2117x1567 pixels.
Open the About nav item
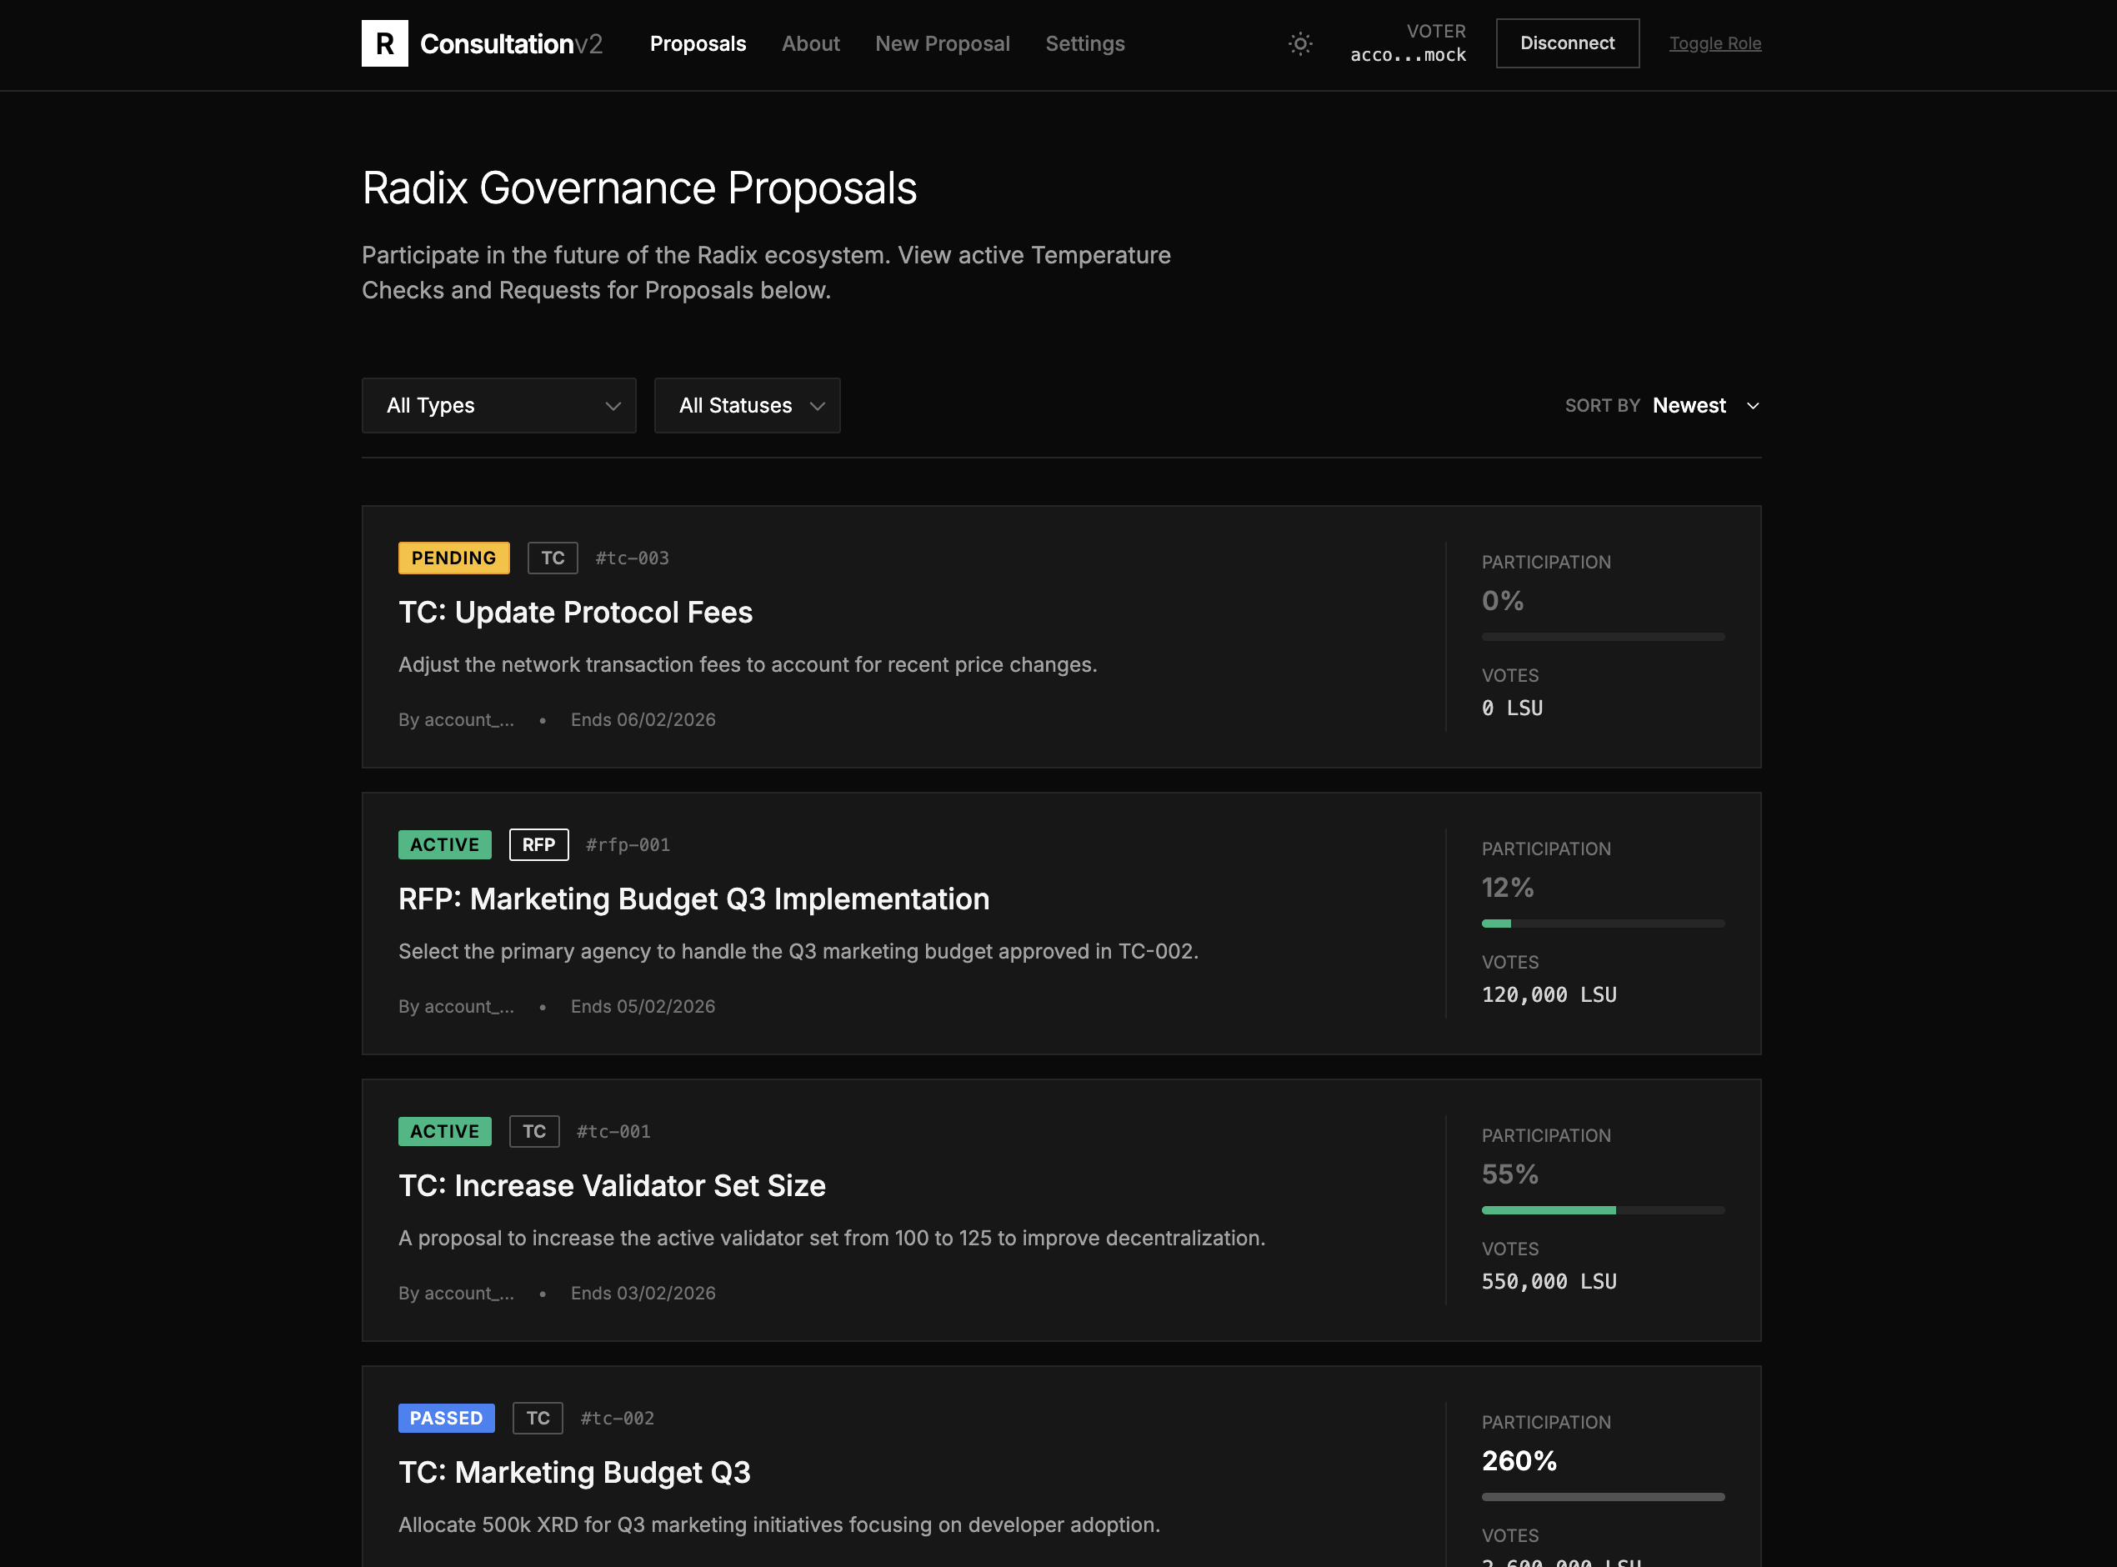pos(810,43)
